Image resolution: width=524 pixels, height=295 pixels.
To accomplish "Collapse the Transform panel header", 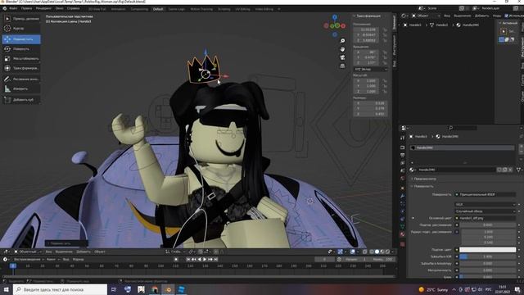I will (368, 16).
